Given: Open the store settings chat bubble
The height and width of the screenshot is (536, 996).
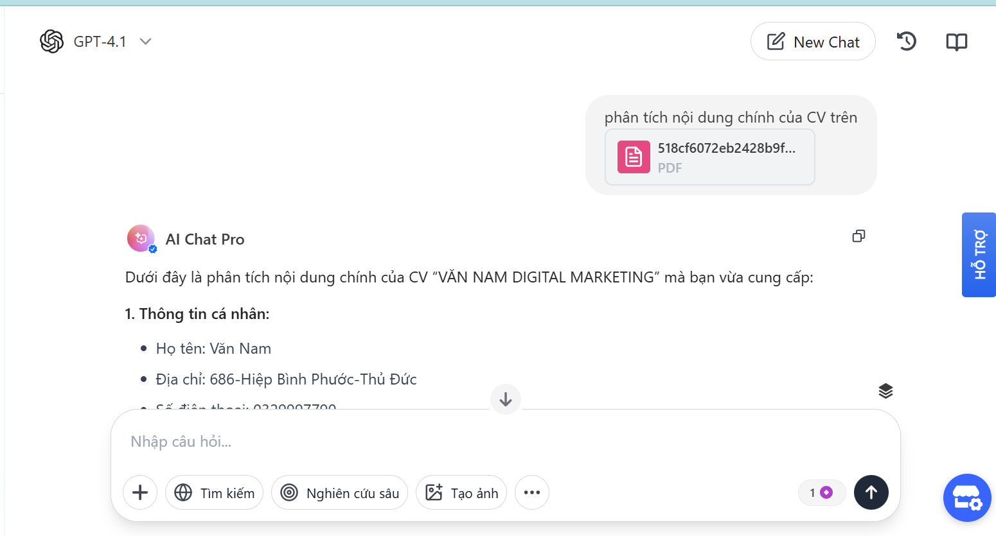Looking at the screenshot, I should (967, 497).
